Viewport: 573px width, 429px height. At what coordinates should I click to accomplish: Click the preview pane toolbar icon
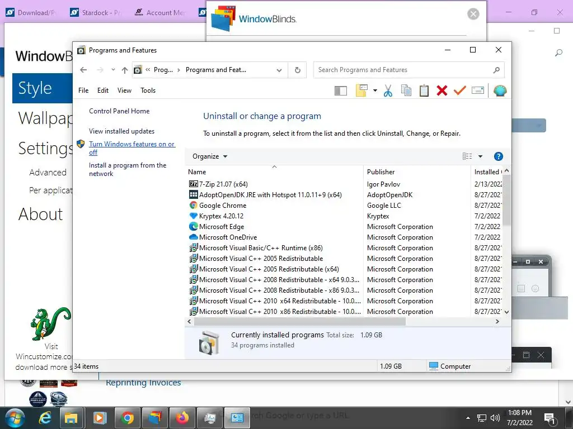tap(341, 90)
